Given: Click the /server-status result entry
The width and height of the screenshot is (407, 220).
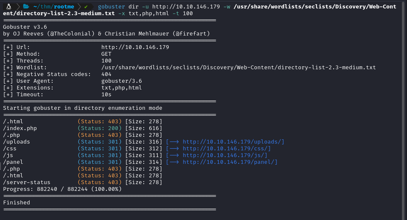Looking at the screenshot, I should point(27,182).
